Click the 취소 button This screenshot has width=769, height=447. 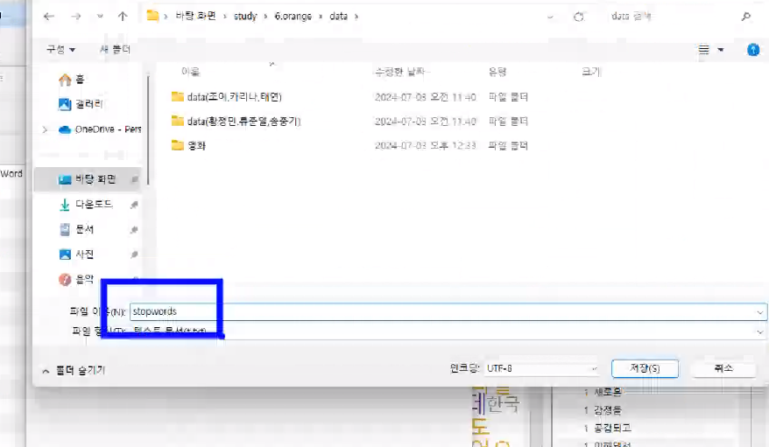723,368
